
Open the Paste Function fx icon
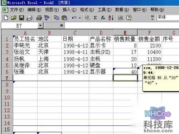(x=103, y=18)
